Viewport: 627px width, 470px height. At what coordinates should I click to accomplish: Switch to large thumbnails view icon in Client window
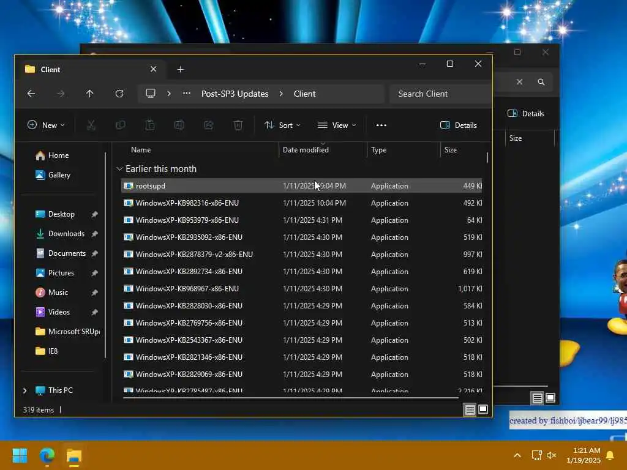(x=483, y=409)
